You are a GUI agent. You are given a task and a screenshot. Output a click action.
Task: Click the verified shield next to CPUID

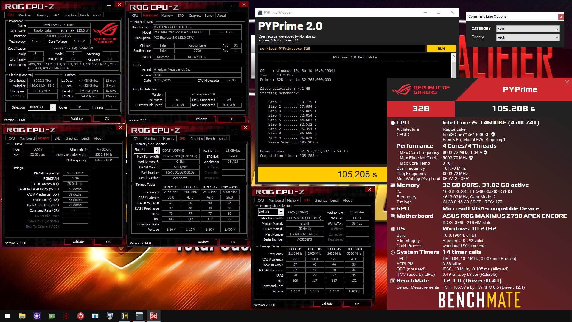click(493, 134)
